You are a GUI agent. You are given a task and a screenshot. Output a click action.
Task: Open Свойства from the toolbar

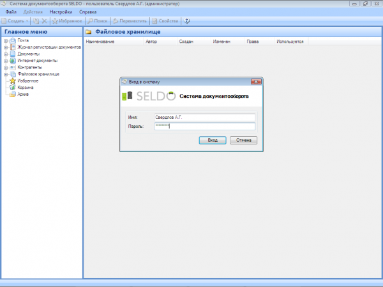[x=165, y=21]
